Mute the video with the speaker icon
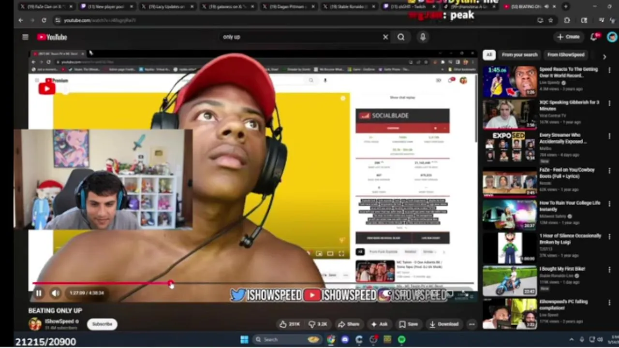This screenshot has height=348, width=619. pos(55,293)
